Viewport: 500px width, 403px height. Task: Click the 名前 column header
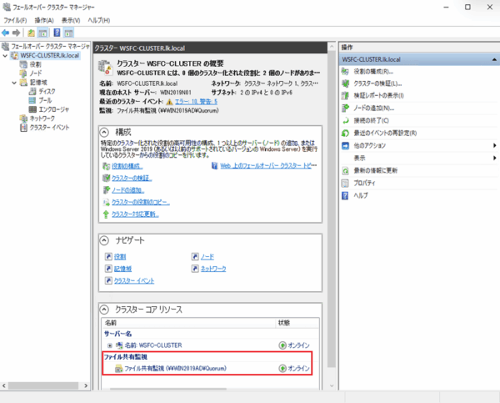(x=189, y=323)
